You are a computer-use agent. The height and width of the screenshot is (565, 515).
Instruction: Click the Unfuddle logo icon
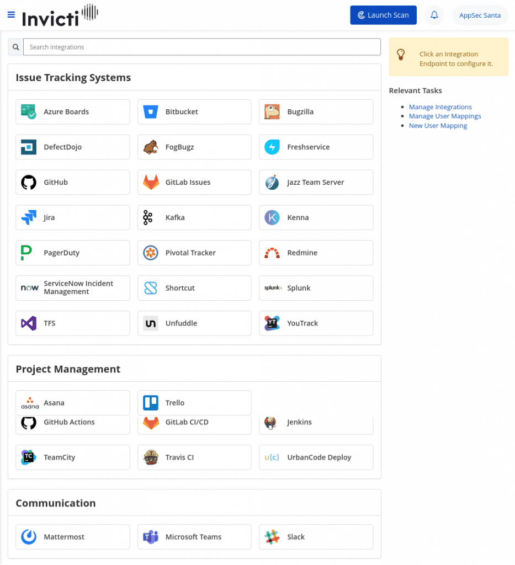click(x=151, y=323)
